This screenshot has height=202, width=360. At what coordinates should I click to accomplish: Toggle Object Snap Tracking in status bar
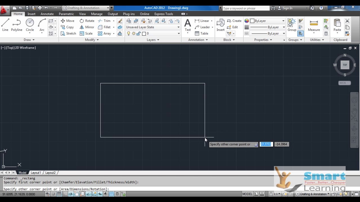coord(88,194)
